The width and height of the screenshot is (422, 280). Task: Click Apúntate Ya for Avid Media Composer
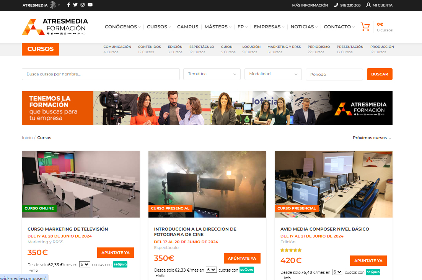[x=368, y=260]
